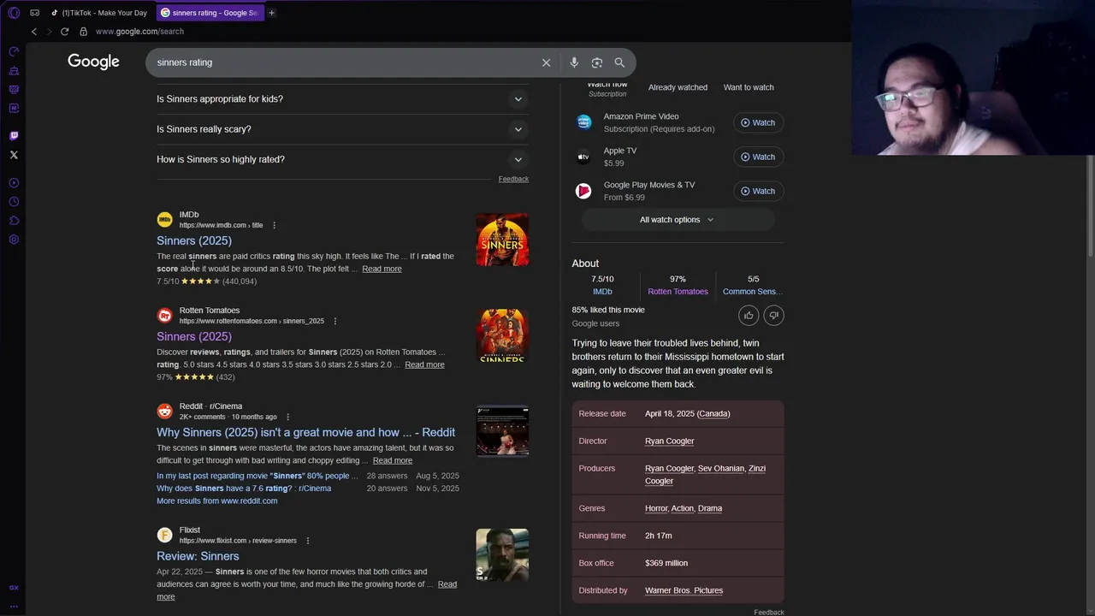This screenshot has height=616, width=1095.
Task: Mark movie as Want to watch
Action: (x=749, y=87)
